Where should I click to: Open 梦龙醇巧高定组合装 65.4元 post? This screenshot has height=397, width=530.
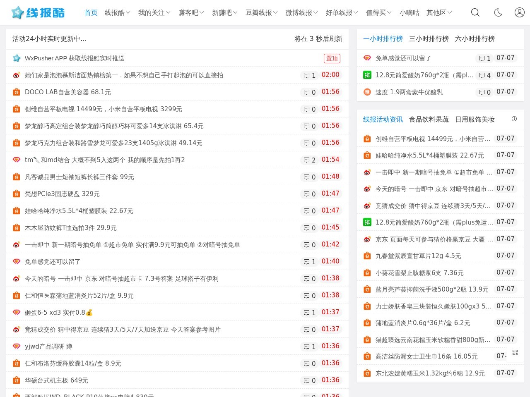coord(114,126)
